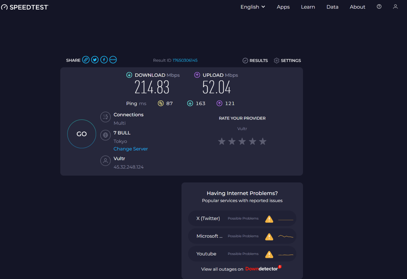Click the IP address 45.32.248.124
Viewport: 407px width, 279px height.
(129, 167)
